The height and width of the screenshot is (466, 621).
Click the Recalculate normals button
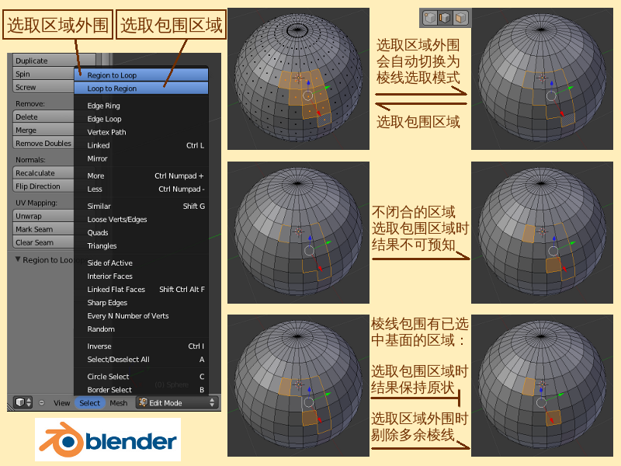click(x=43, y=172)
